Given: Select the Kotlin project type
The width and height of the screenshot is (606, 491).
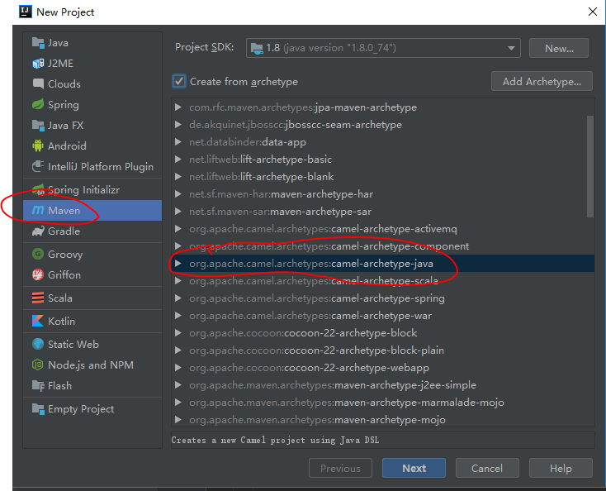Looking at the screenshot, I should 92,321.
